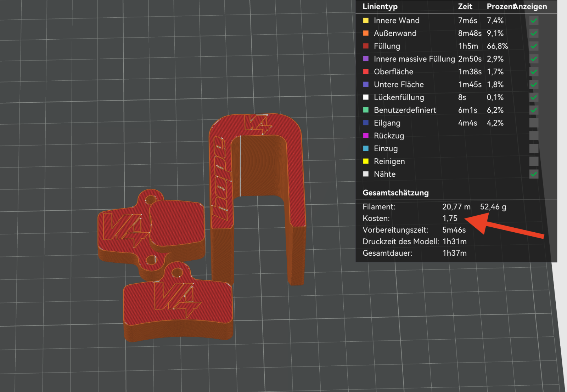
Task: Select the Innere Wand label
Action: click(x=397, y=21)
